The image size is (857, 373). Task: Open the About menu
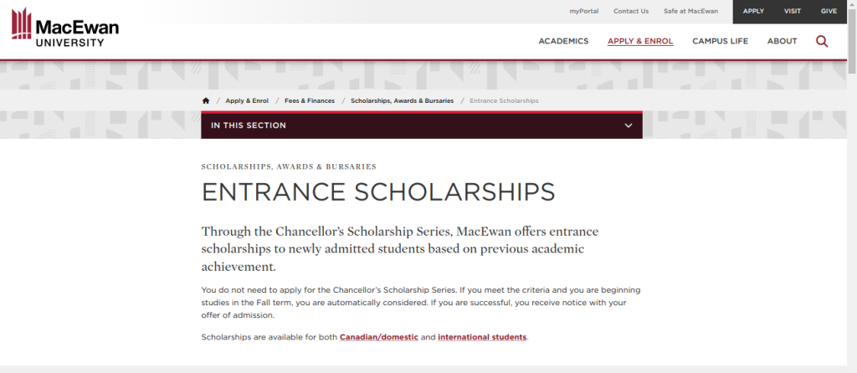click(x=782, y=41)
